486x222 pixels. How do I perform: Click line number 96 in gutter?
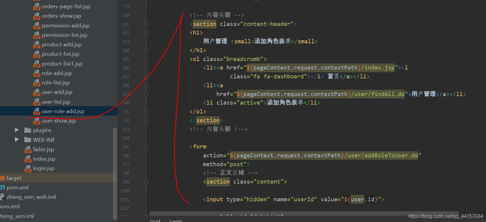126,156
